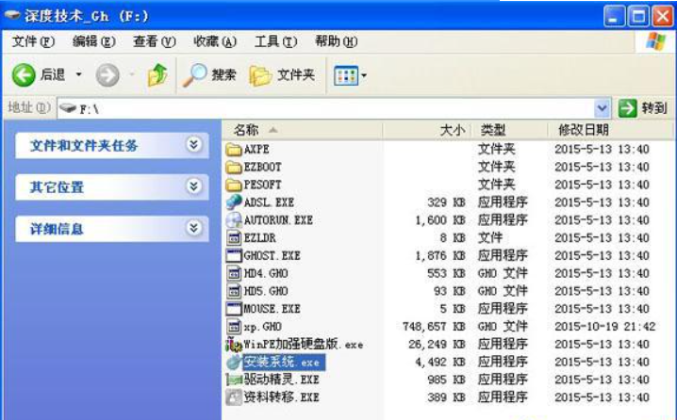Expand the 详细信息 panel
Screen dimensions: 677x420
coord(193,228)
